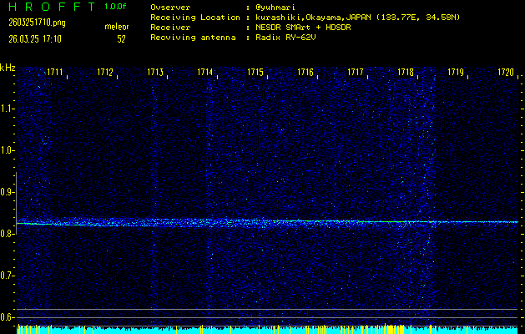
Task: Click the cyan signal level graph at bottom
Action: pyautogui.click(x=267, y=330)
